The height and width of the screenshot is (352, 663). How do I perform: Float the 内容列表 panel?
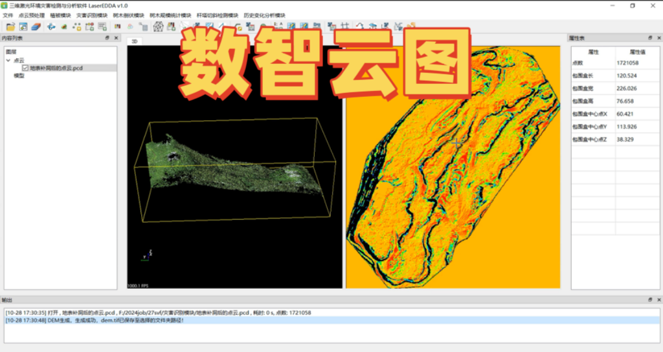107,38
